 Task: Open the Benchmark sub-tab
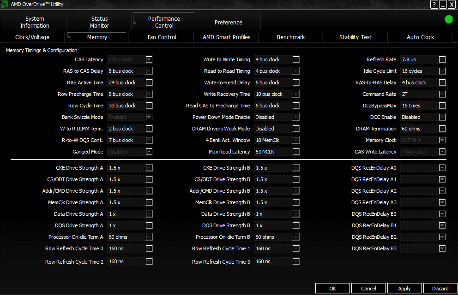[290, 37]
